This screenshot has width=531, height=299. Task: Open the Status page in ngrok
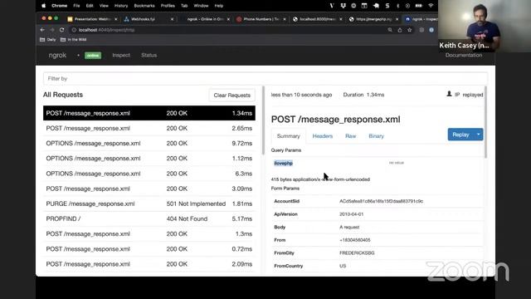[149, 56]
